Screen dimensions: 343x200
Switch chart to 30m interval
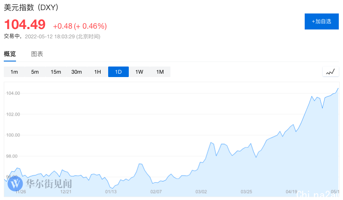click(77, 72)
